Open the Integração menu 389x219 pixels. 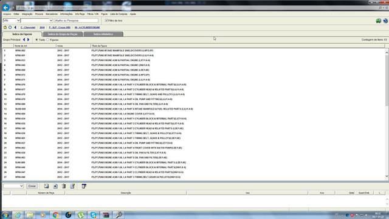click(x=27, y=14)
